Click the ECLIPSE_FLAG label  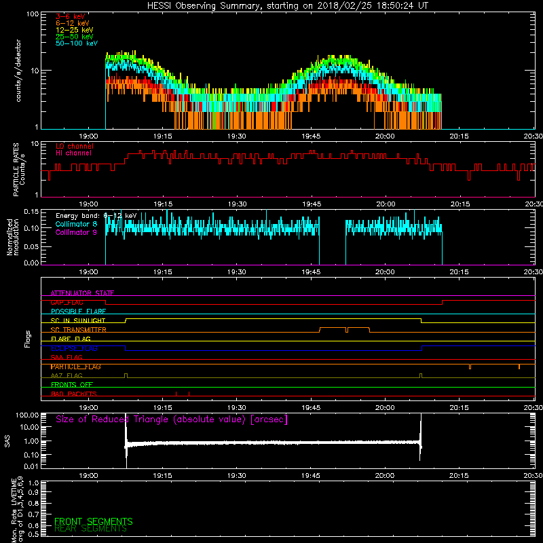(74, 348)
